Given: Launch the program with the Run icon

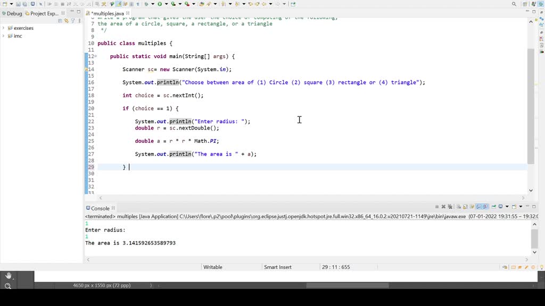Looking at the screenshot, I should 160,4.
